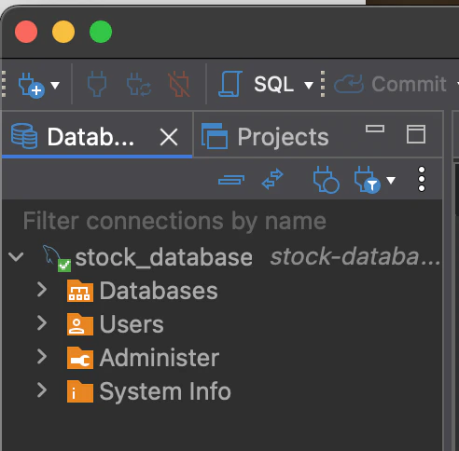
Task: Click the Collapse All icon in the navigator
Action: (x=231, y=180)
